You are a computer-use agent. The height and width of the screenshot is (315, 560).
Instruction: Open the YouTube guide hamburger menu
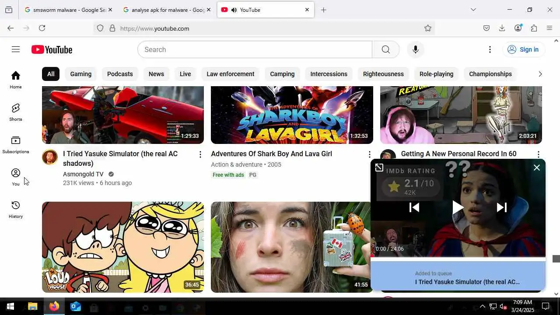pyautogui.click(x=16, y=49)
